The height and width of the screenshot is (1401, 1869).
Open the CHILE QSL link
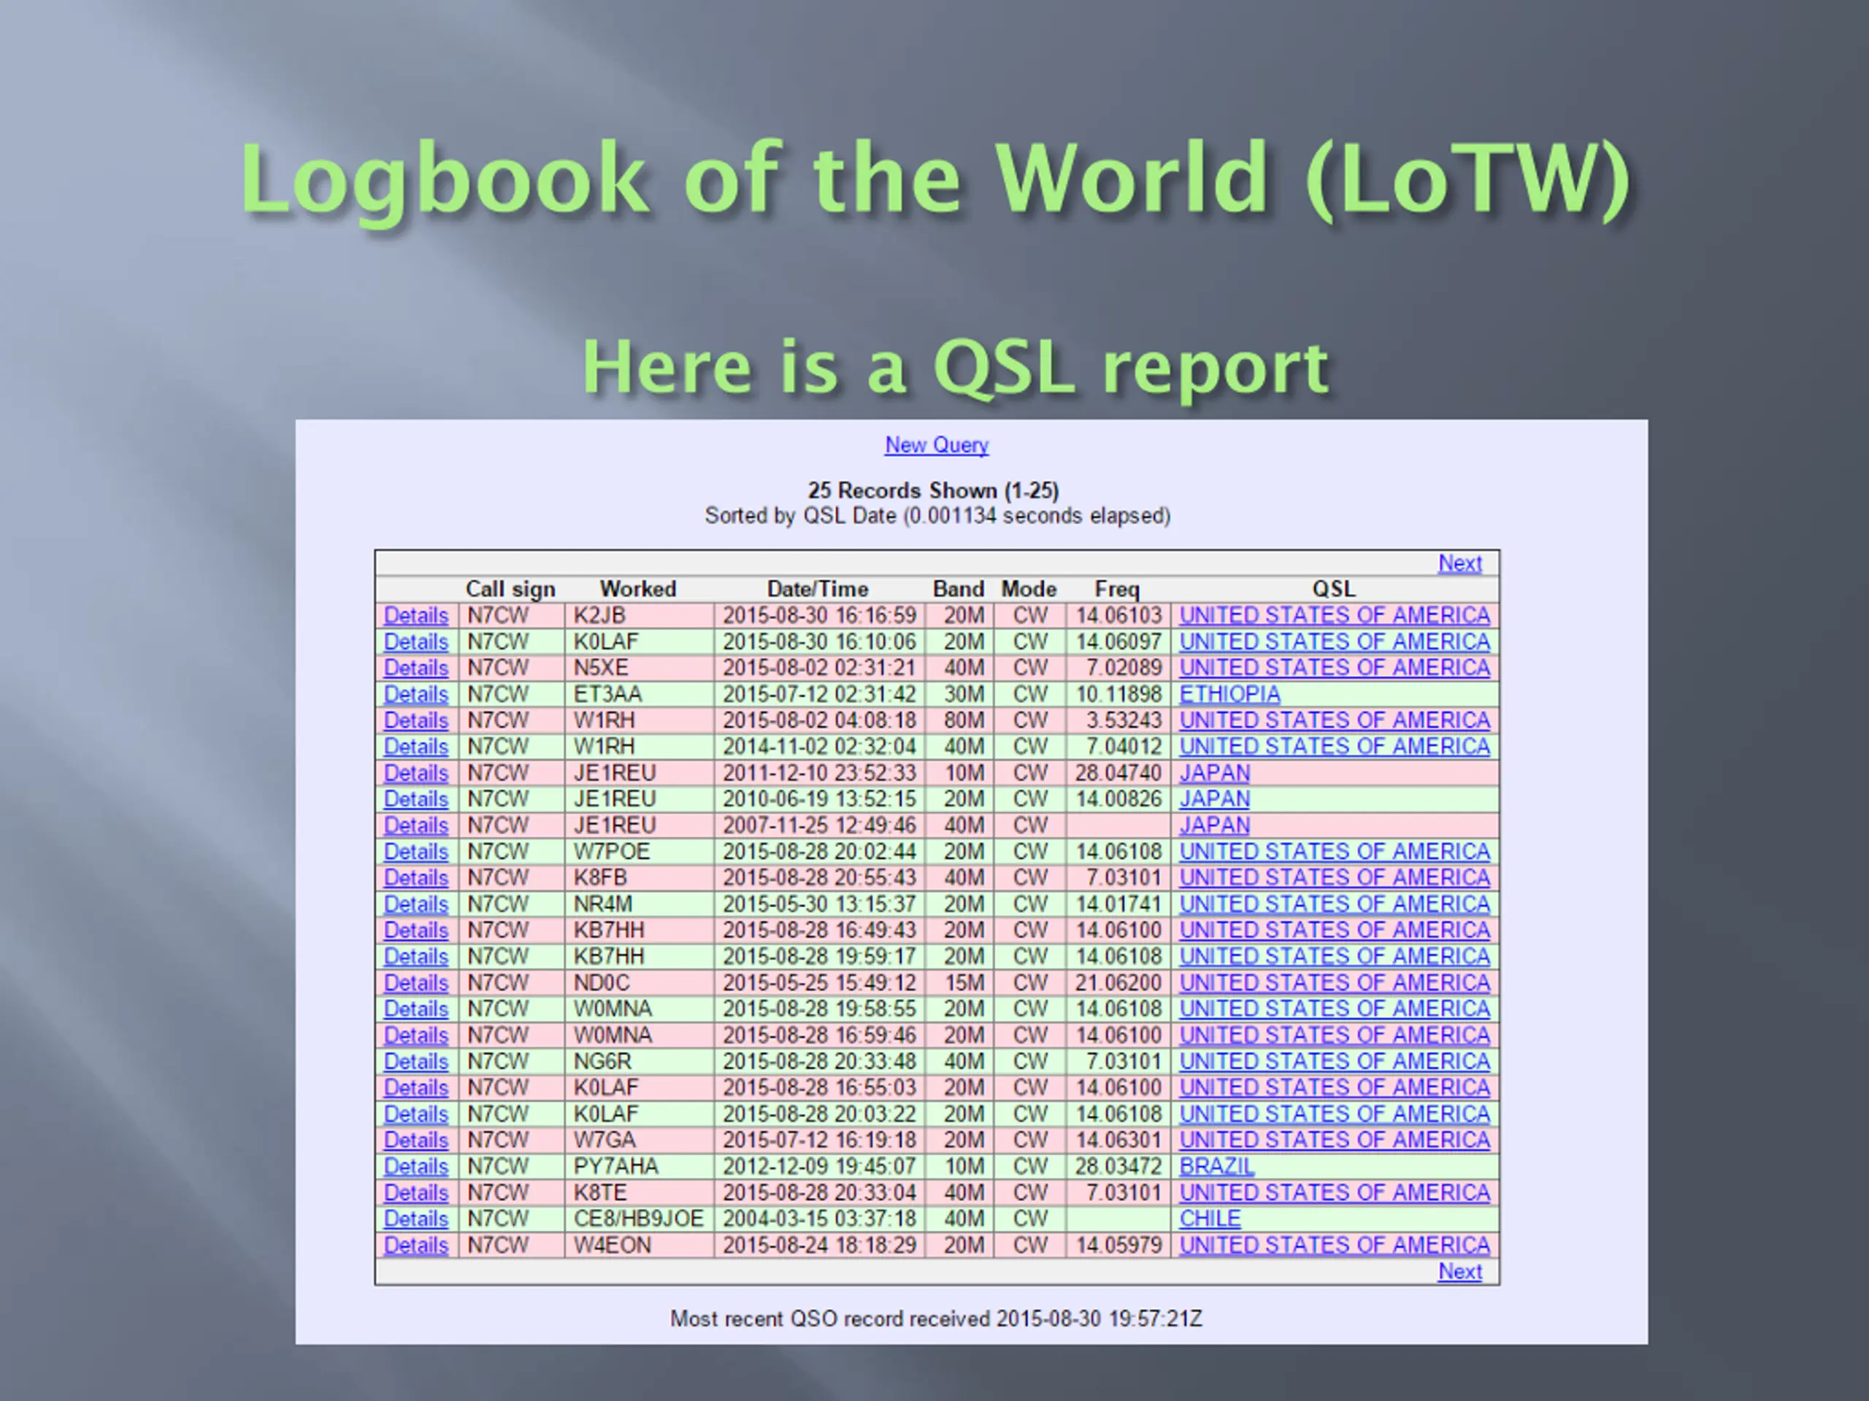[x=1210, y=1219]
